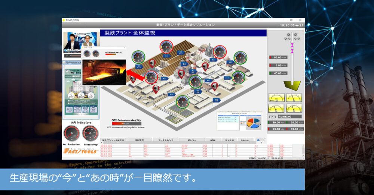Click the top-center red-ringed gauge on plant map

pos(166,47)
